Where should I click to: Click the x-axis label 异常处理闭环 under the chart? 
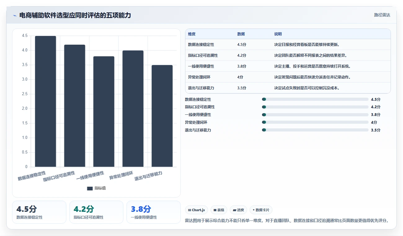pos(121,176)
